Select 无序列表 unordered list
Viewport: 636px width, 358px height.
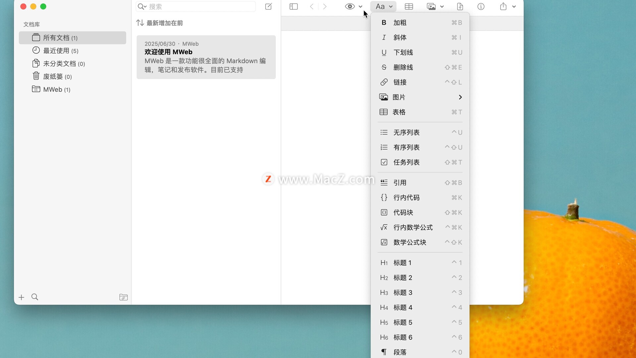(x=420, y=132)
